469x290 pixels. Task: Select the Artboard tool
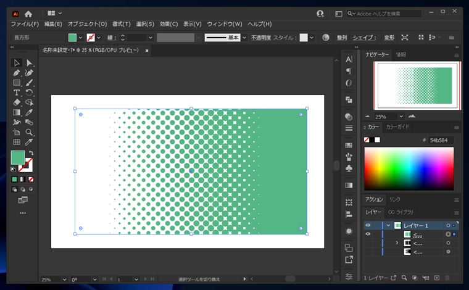click(17, 132)
